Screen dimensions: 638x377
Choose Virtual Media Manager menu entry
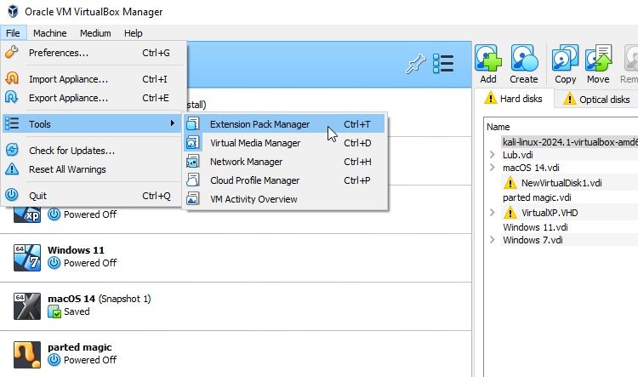255,143
